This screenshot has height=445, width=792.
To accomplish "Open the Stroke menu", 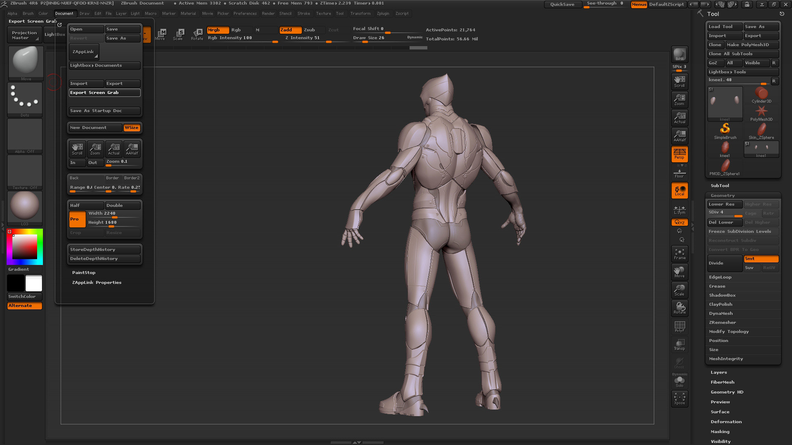I will 304,14.
